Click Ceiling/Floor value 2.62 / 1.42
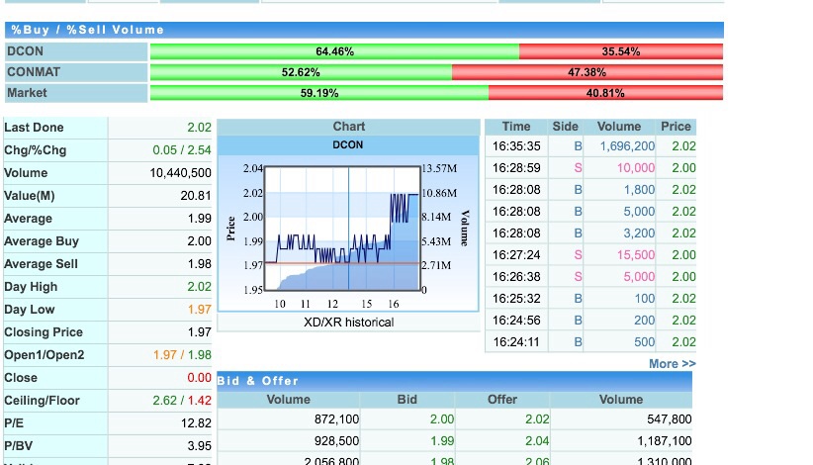Viewport: 813px width, 465px height. point(181,401)
